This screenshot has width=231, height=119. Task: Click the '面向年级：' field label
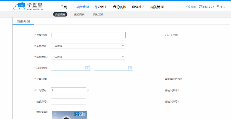(43, 46)
